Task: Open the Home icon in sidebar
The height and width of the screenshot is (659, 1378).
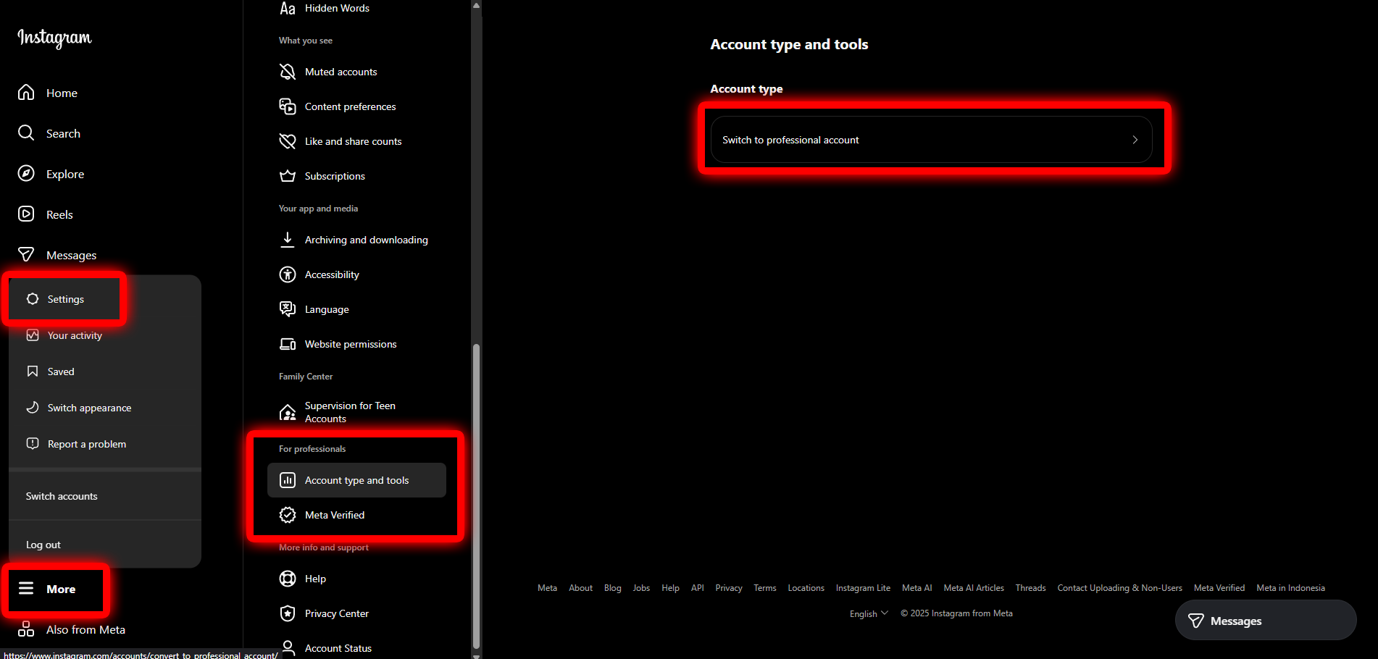Action: point(26,93)
